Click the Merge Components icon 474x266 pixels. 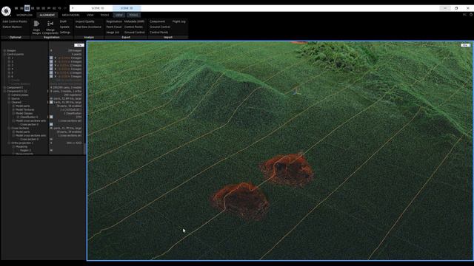tap(50, 23)
